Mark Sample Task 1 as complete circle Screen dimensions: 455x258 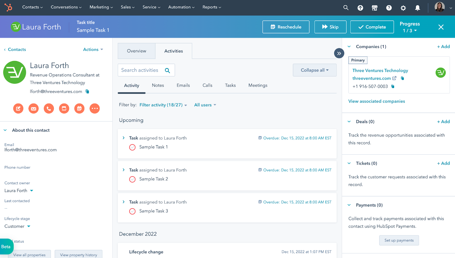(132, 147)
